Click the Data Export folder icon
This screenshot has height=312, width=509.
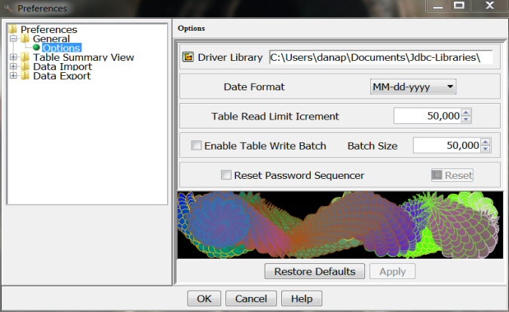click(x=26, y=76)
